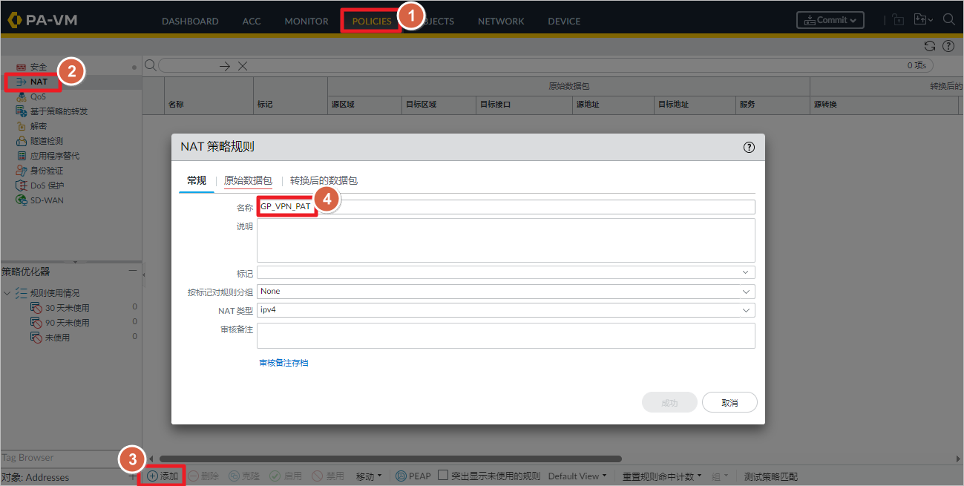Click the global search magnifier icon
Image resolution: width=964 pixels, height=486 pixels.
click(949, 20)
